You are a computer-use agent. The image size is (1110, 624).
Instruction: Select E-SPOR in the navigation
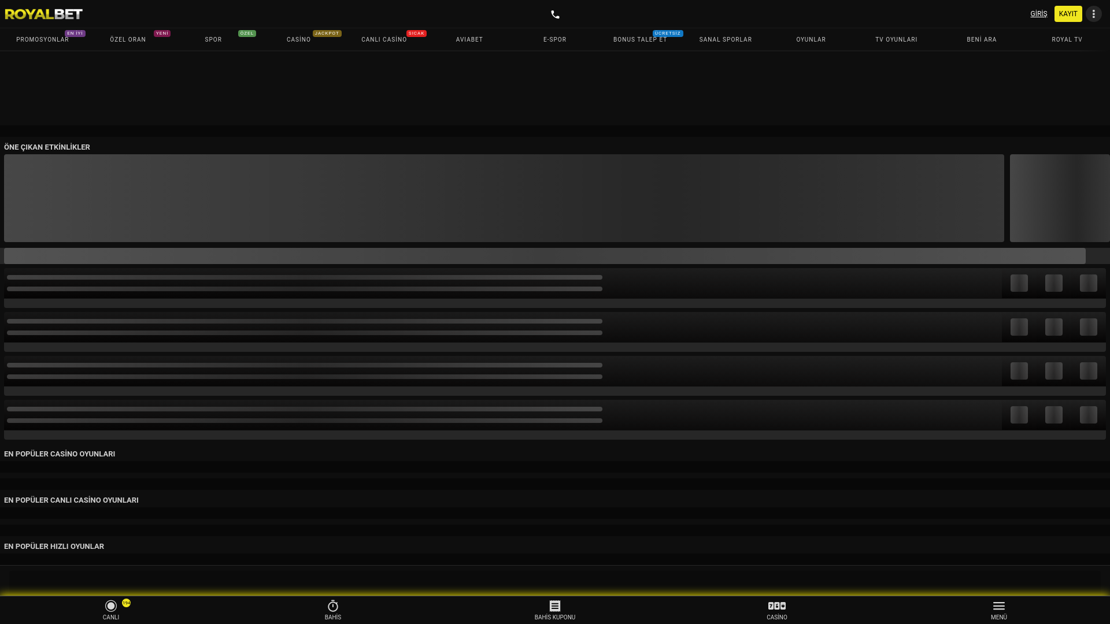[555, 39]
